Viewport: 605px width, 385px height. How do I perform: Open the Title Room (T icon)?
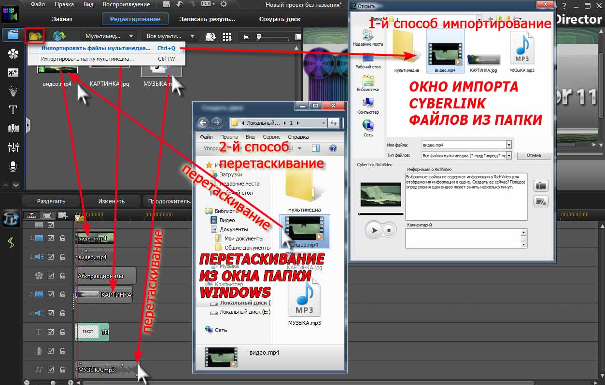[13, 109]
